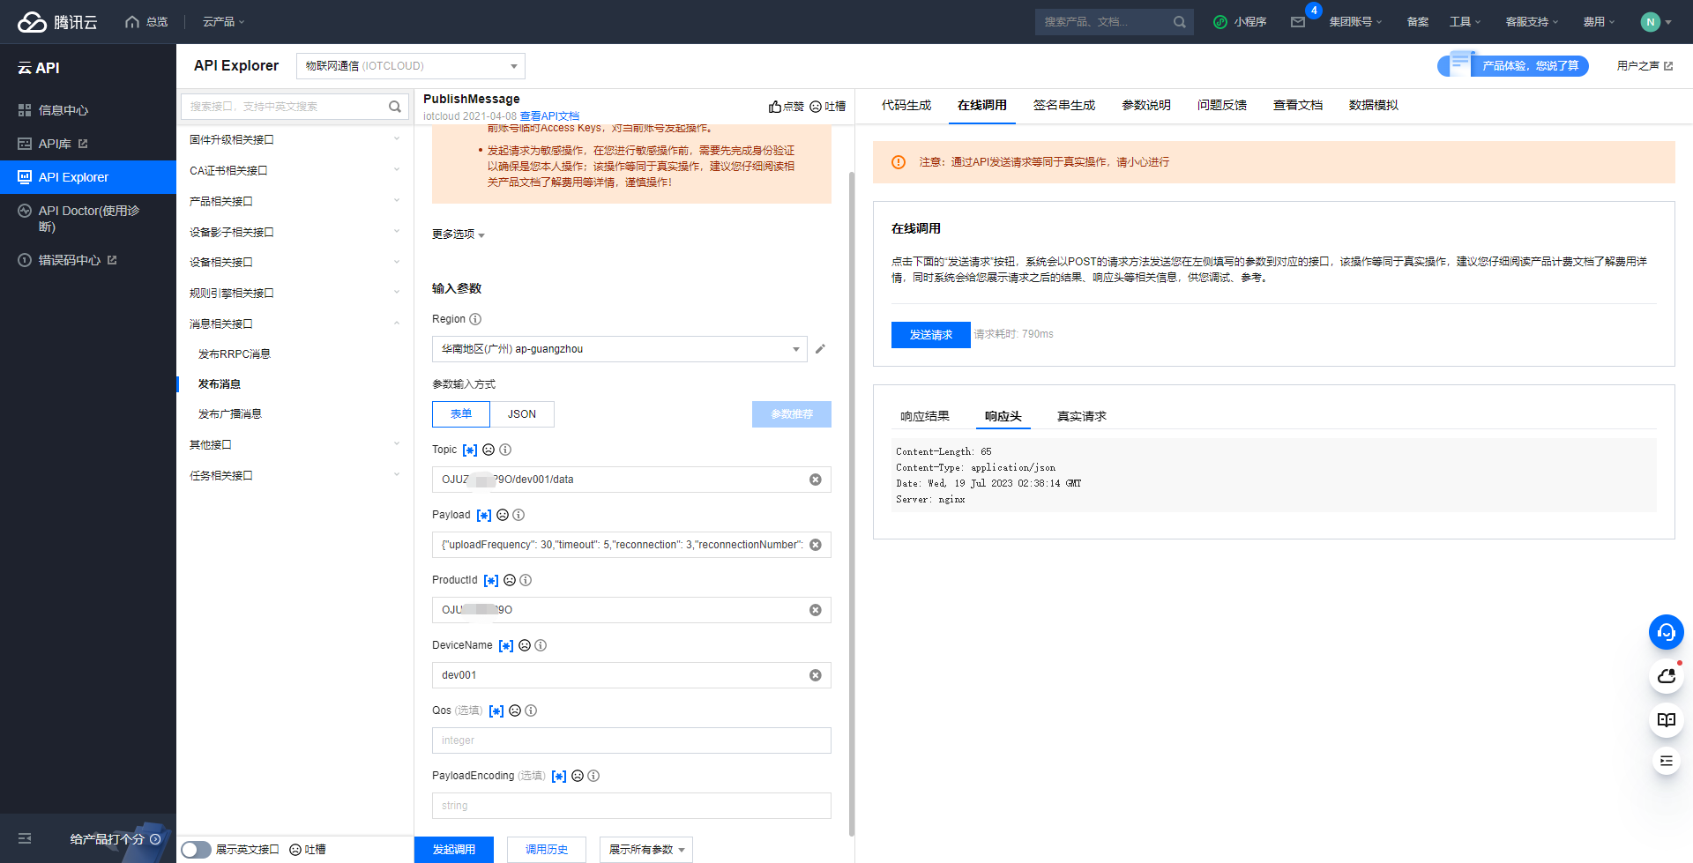Switch to the 真实请求 tab
1693x863 pixels.
1082,416
